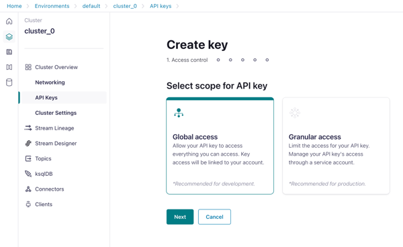
Task: Open the Home icon in left rail
Action: 9,21
